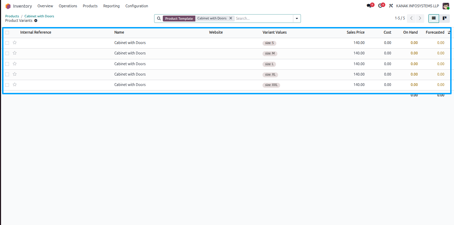The width and height of the screenshot is (454, 225).
Task: Open the Overview menu
Action: click(45, 6)
